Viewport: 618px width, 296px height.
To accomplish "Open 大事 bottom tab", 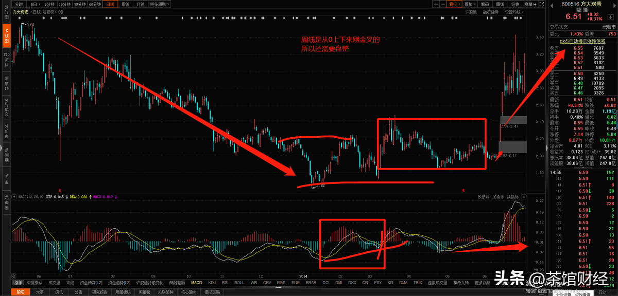I will coord(40,292).
